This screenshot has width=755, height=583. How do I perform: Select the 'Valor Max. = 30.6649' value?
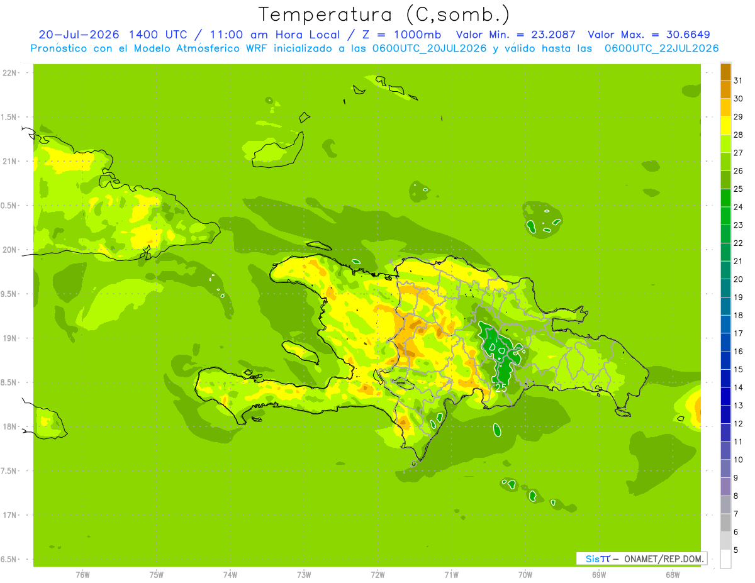649,35
